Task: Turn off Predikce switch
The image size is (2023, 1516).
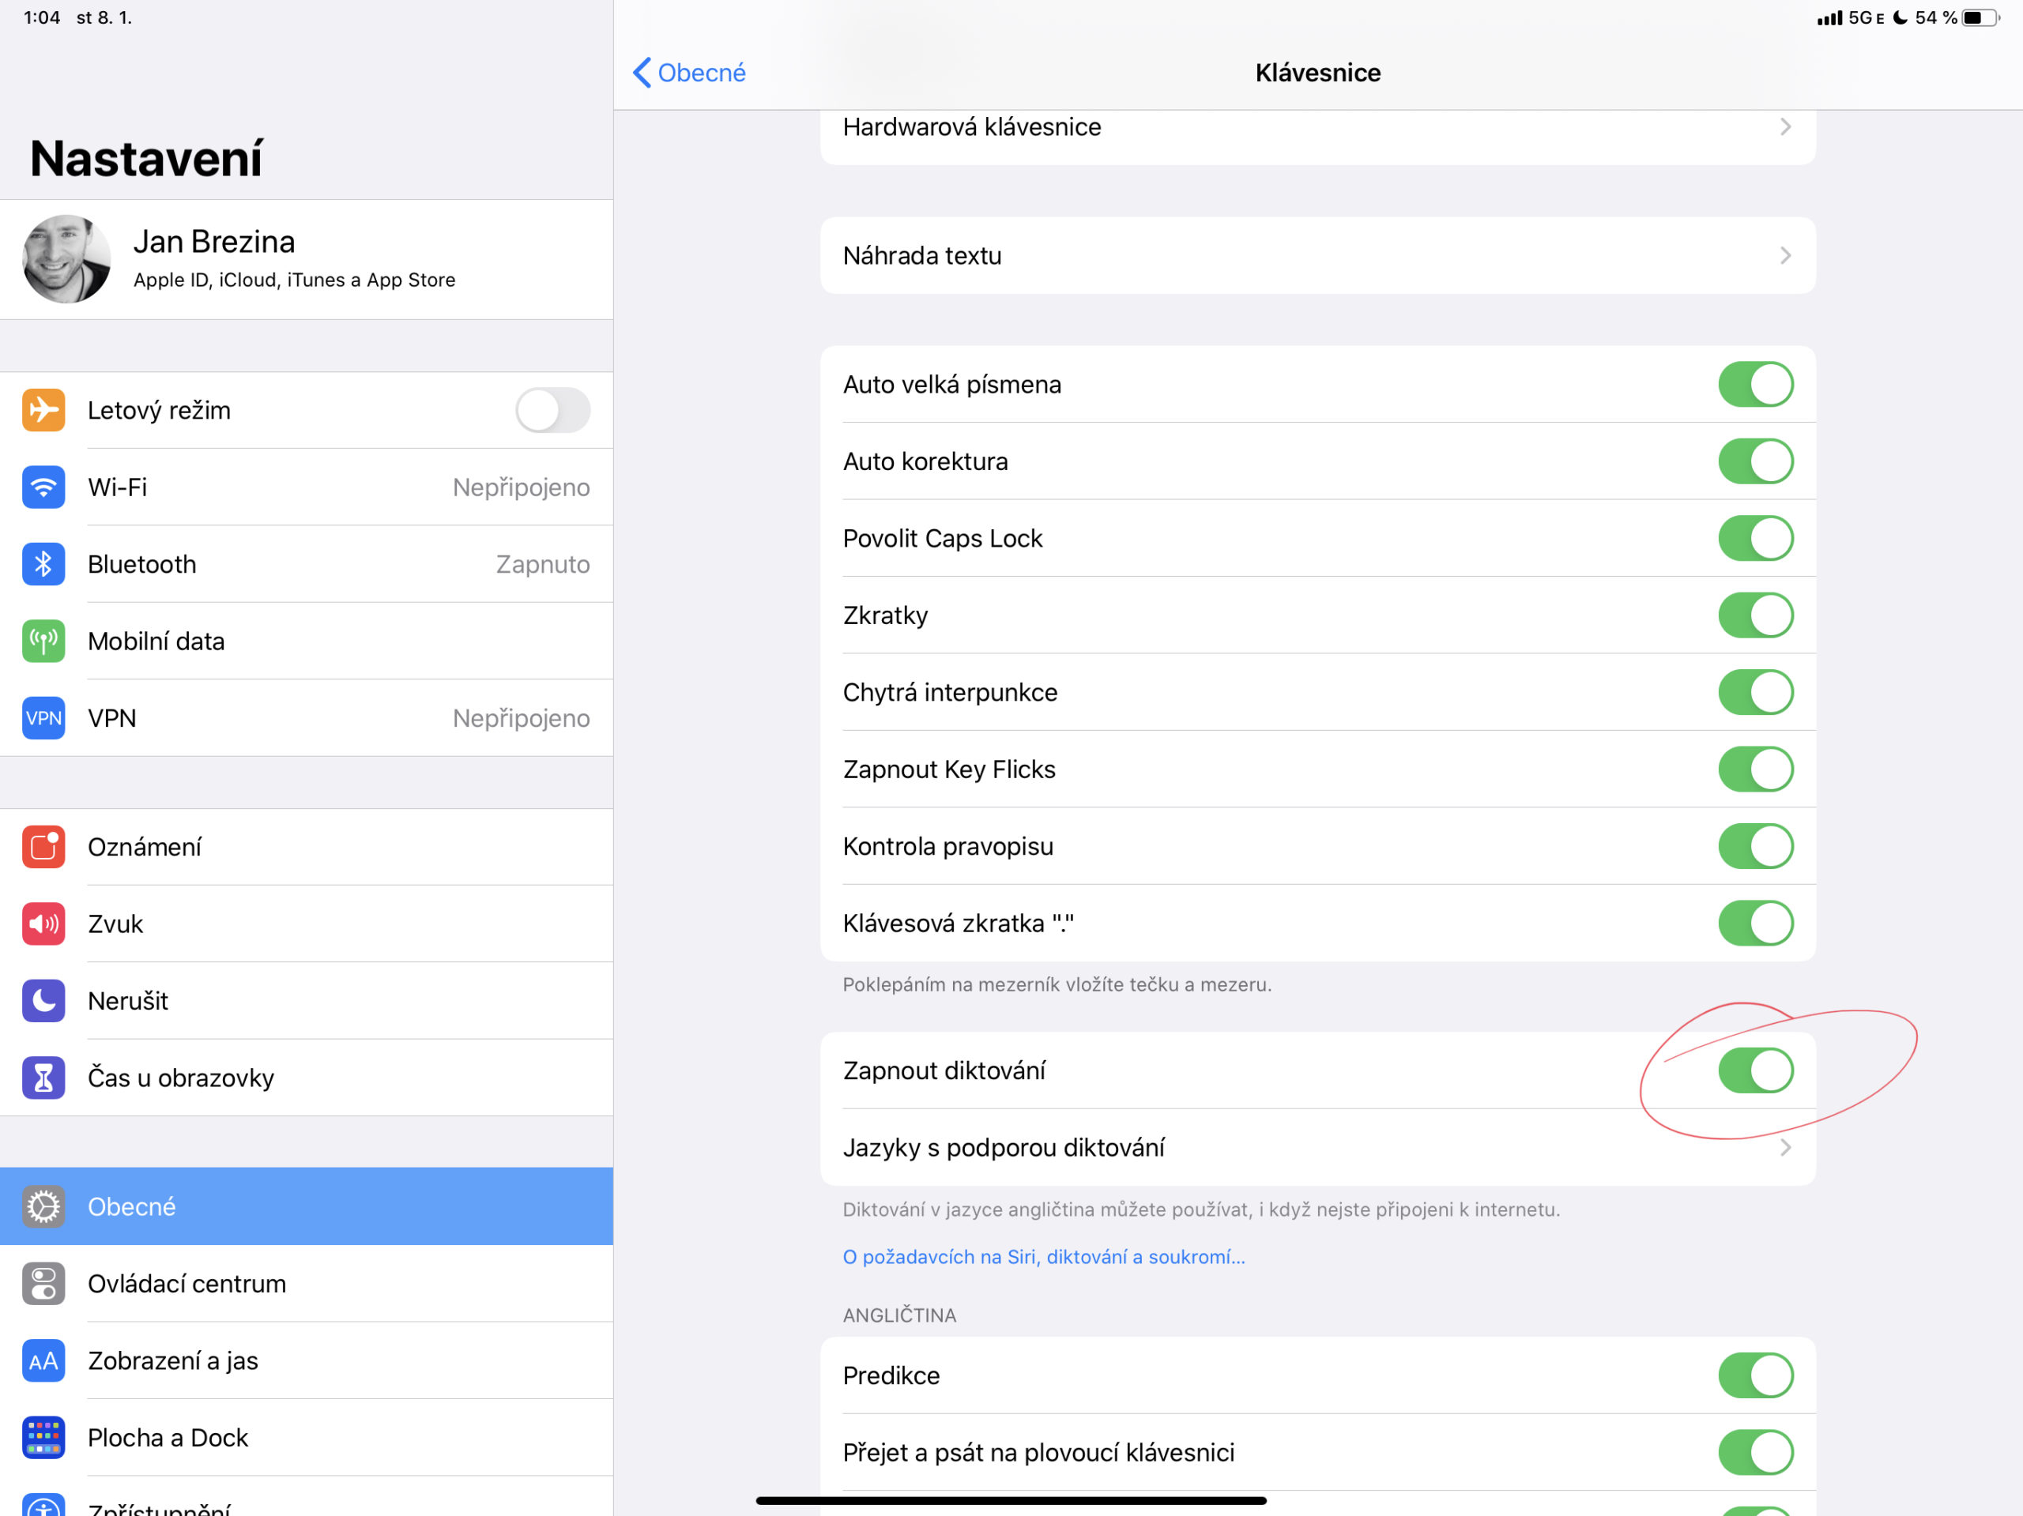Action: pos(1755,1375)
